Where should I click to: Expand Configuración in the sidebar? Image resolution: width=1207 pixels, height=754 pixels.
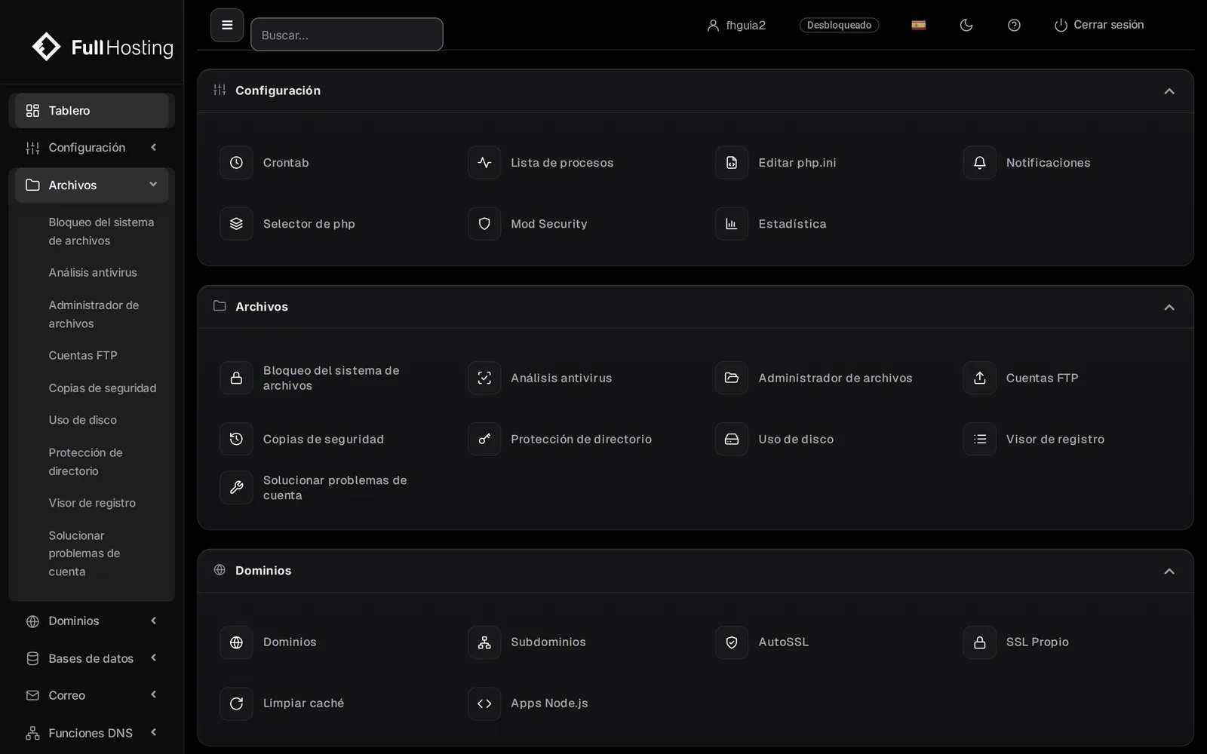click(92, 148)
